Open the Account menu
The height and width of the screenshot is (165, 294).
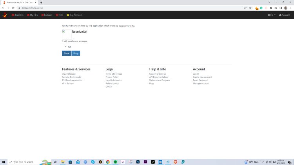[x=284, y=15]
